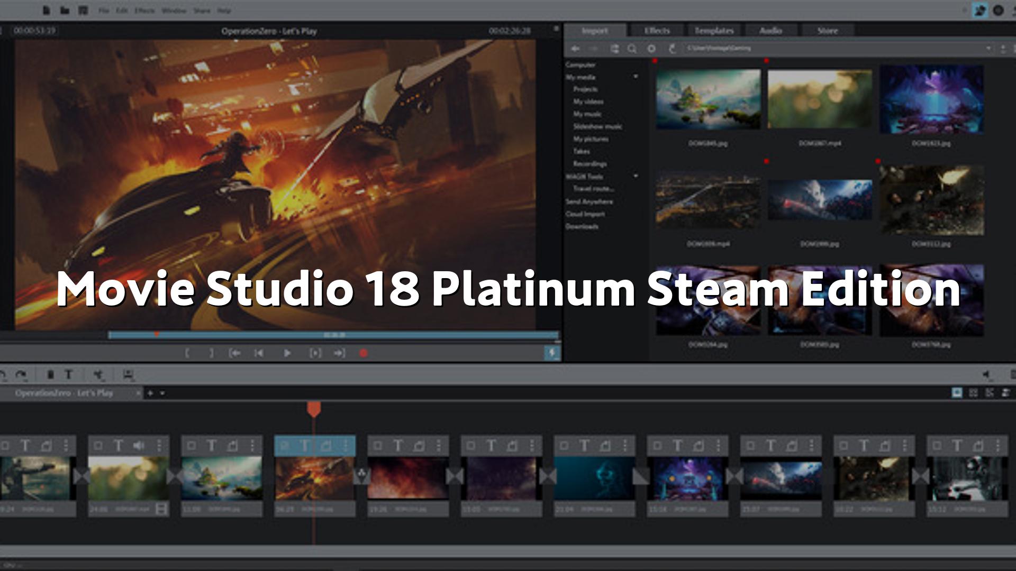Go forward in the Import file browser
Viewport: 1016px width, 571px height.
pyautogui.click(x=593, y=49)
